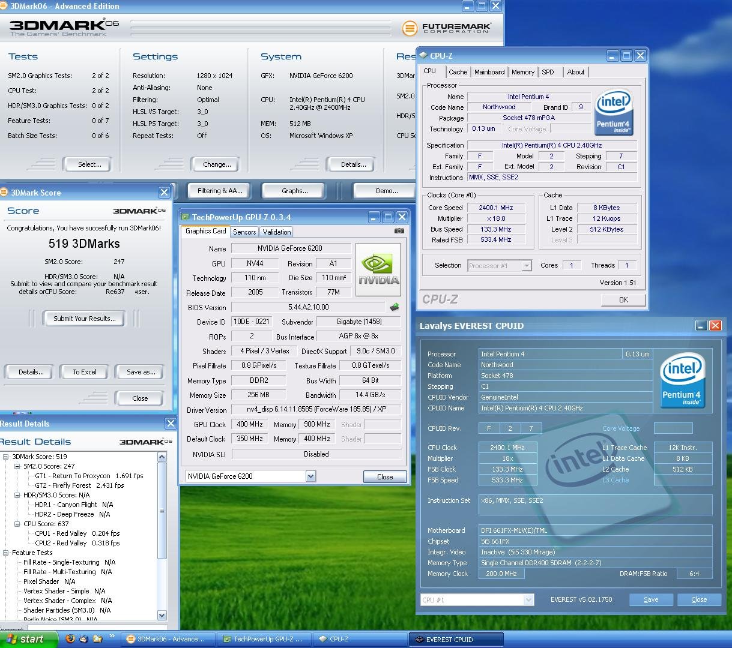Switch to 3DMark06 via the taskbar
Image resolution: width=732 pixels, height=648 pixels.
[x=167, y=639]
